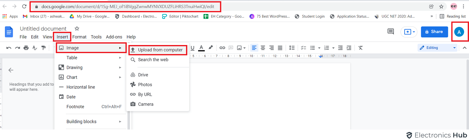Image resolution: width=469 pixels, height=139 pixels.
Task: Insert a checklist
Action: 304,48
